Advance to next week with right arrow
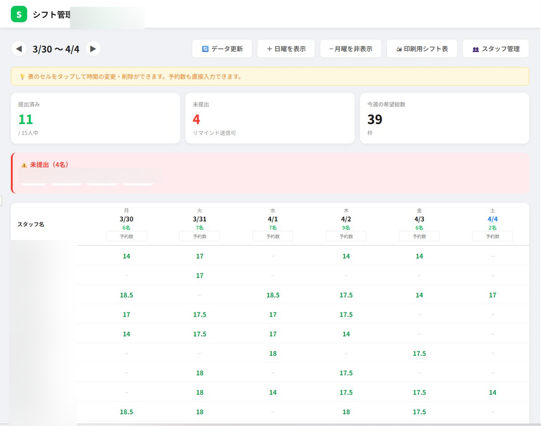The width and height of the screenshot is (541, 426). [93, 48]
